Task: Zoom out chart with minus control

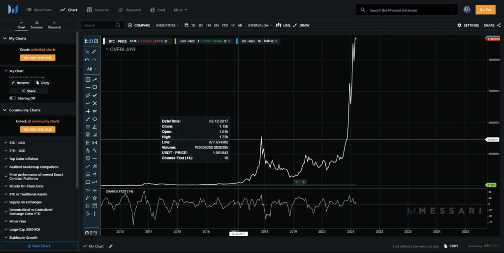Action: point(296,182)
